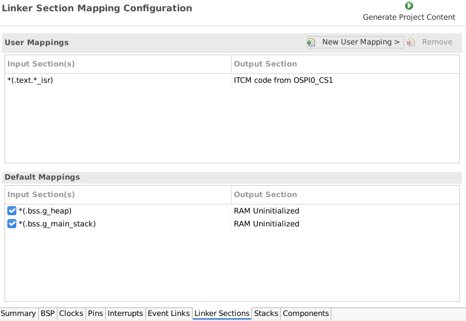Select the Pins tab

click(x=95, y=314)
